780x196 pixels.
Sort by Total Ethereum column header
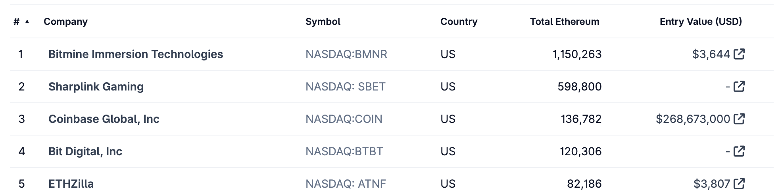[x=565, y=22]
